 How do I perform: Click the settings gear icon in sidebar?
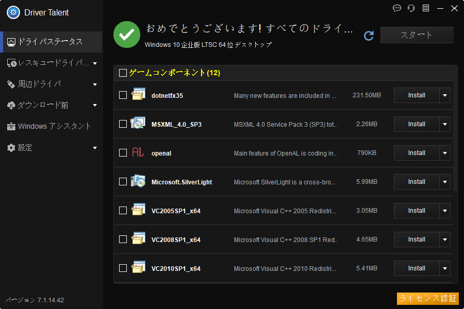coord(11,148)
